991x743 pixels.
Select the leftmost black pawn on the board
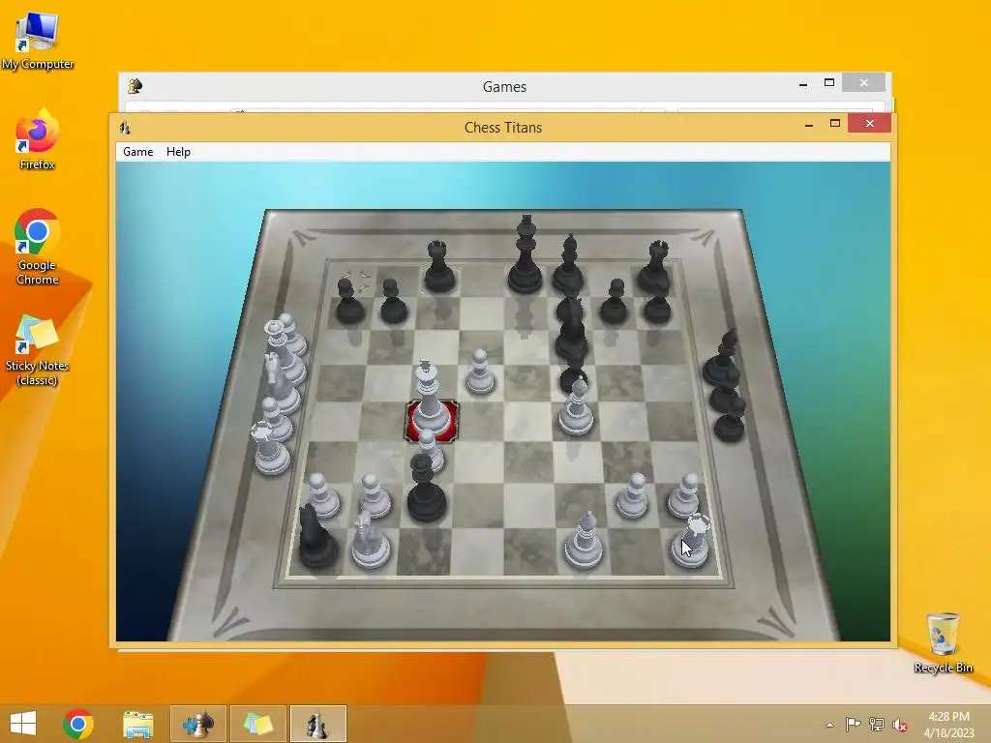click(x=348, y=302)
